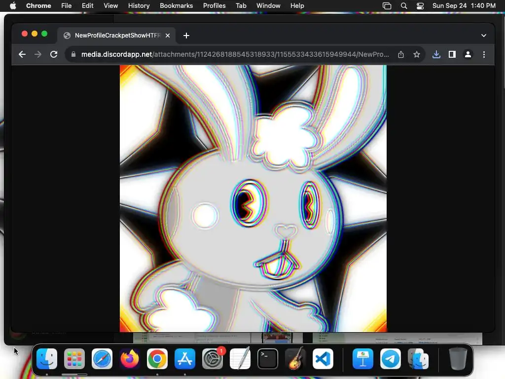Viewport: 505px width, 379px height.
Task: Click the Stage Manager menu bar icon
Action: click(387, 6)
